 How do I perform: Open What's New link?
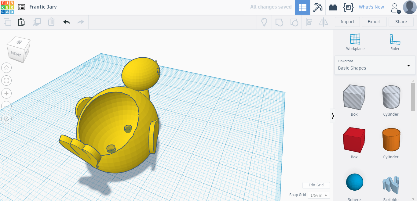pos(371,7)
